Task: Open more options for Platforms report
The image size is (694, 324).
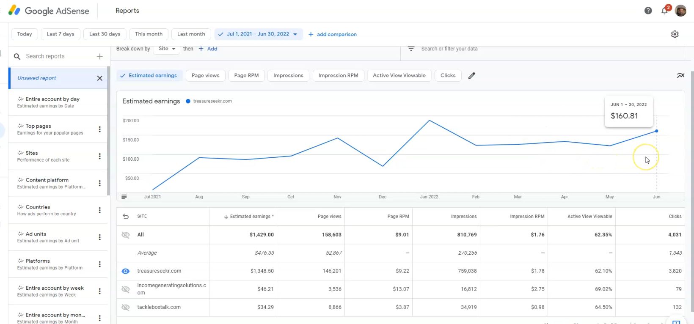Action: [100, 264]
